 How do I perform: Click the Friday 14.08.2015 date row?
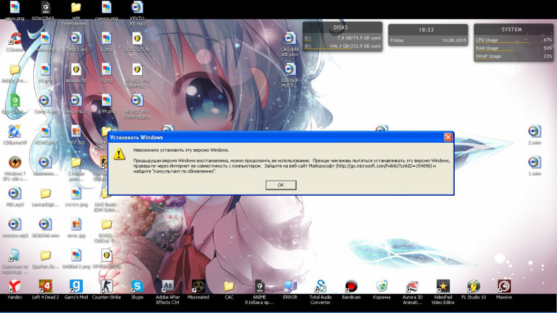point(428,40)
